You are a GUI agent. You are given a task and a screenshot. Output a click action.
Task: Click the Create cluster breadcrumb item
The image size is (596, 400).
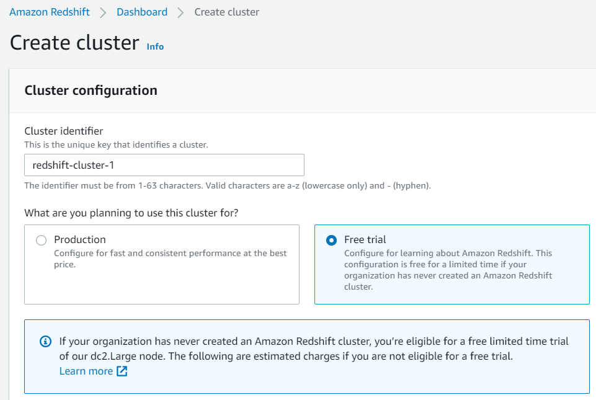click(226, 12)
